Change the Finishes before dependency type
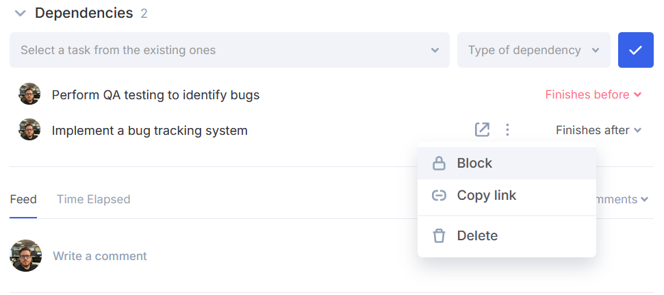This screenshot has height=295, width=664. point(593,95)
